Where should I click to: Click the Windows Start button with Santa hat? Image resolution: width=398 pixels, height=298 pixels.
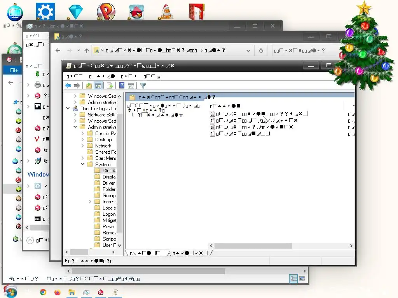(10, 292)
